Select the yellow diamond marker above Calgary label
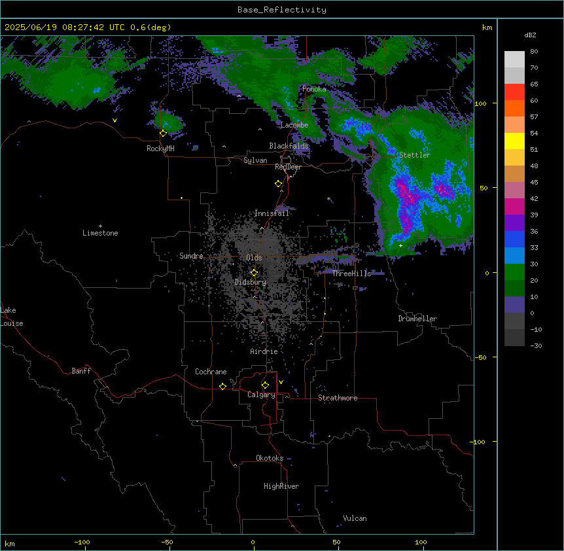 click(x=265, y=385)
